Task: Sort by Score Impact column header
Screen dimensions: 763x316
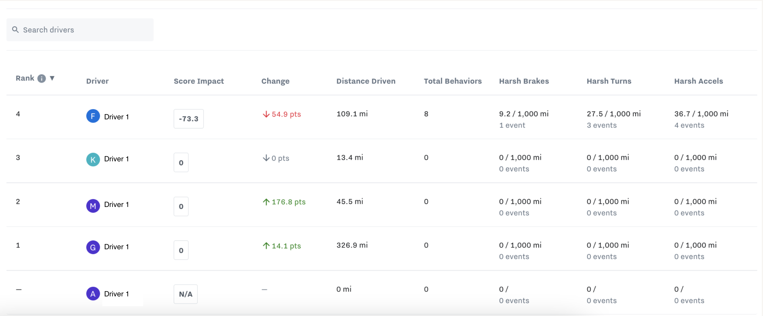Action: pyautogui.click(x=199, y=81)
